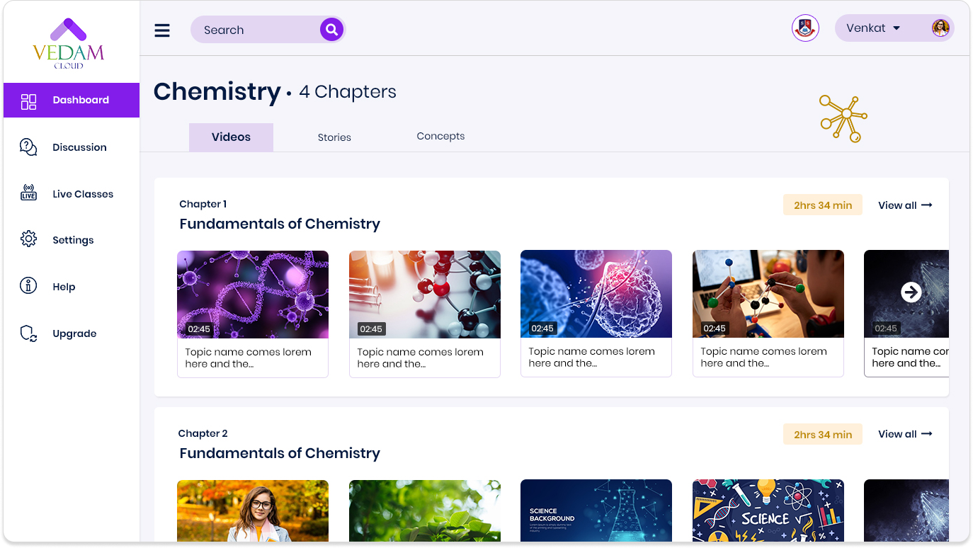Click the Upgrade shield icon

28,333
